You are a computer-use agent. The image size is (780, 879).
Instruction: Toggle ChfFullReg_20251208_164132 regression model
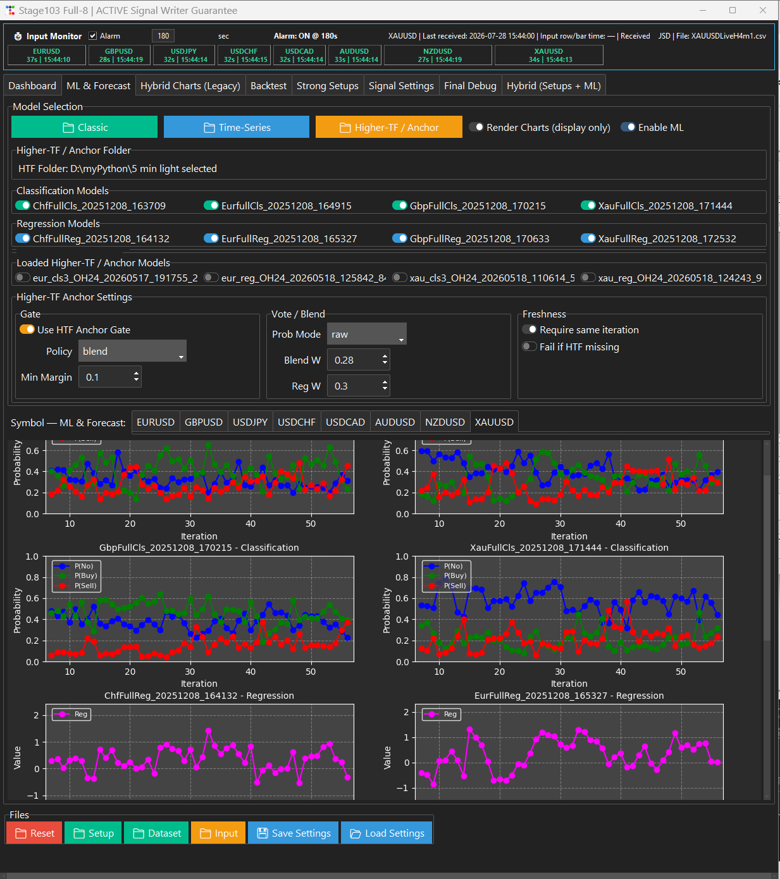[x=23, y=238]
